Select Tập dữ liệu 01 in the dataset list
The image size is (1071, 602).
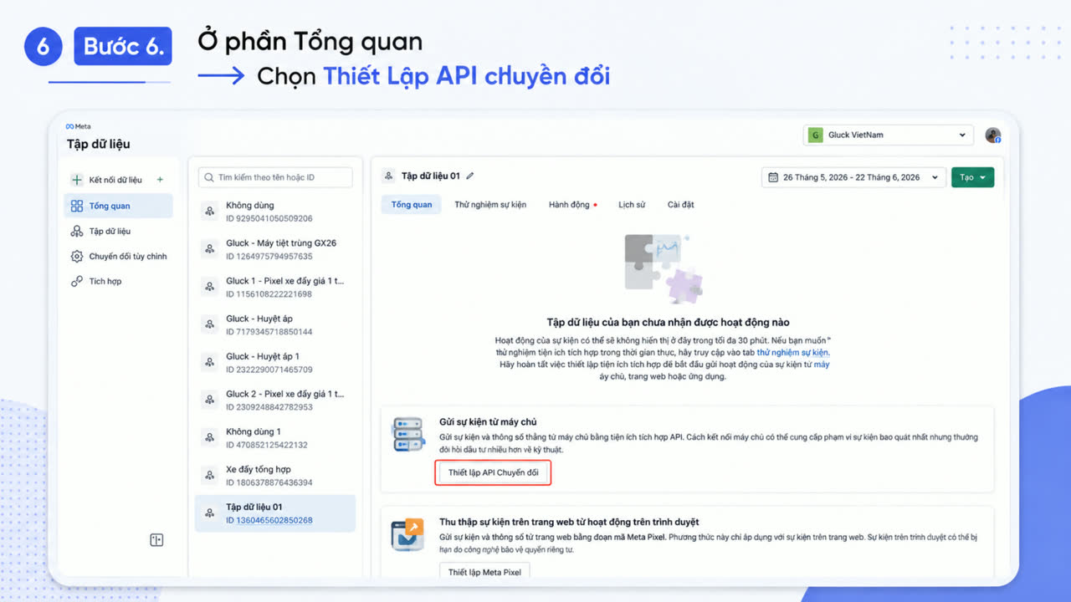pos(275,513)
